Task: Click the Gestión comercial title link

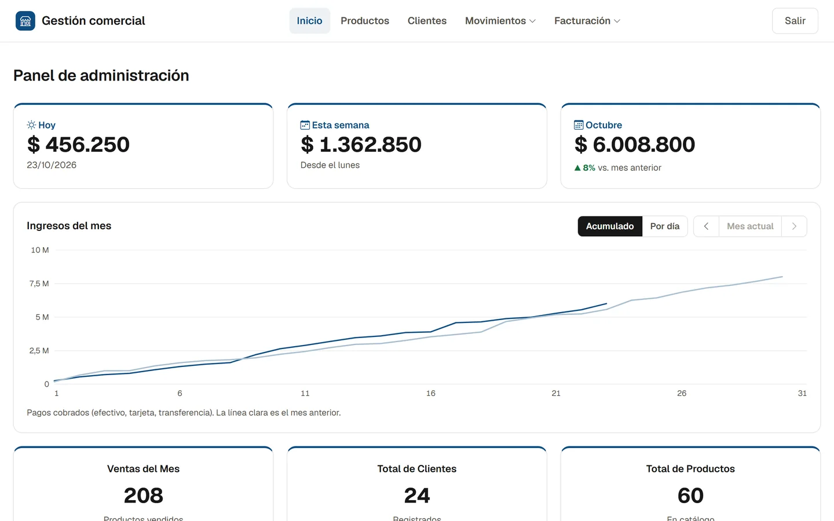Action: tap(93, 21)
